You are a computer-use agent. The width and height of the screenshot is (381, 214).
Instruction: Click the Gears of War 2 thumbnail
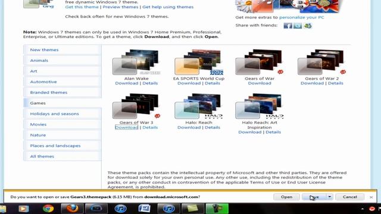click(321, 62)
